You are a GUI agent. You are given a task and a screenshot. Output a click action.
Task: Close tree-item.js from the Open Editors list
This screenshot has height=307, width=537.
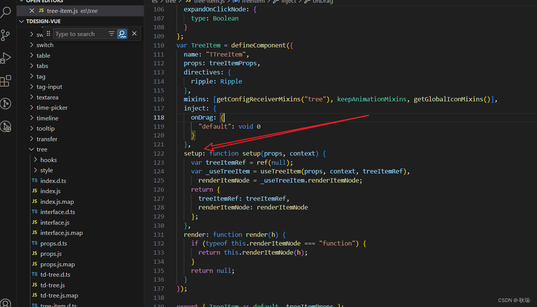tap(32, 11)
